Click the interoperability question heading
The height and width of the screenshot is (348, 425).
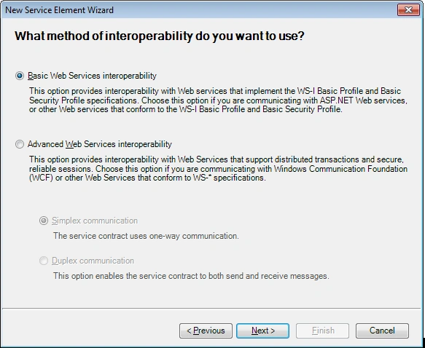tap(160, 36)
